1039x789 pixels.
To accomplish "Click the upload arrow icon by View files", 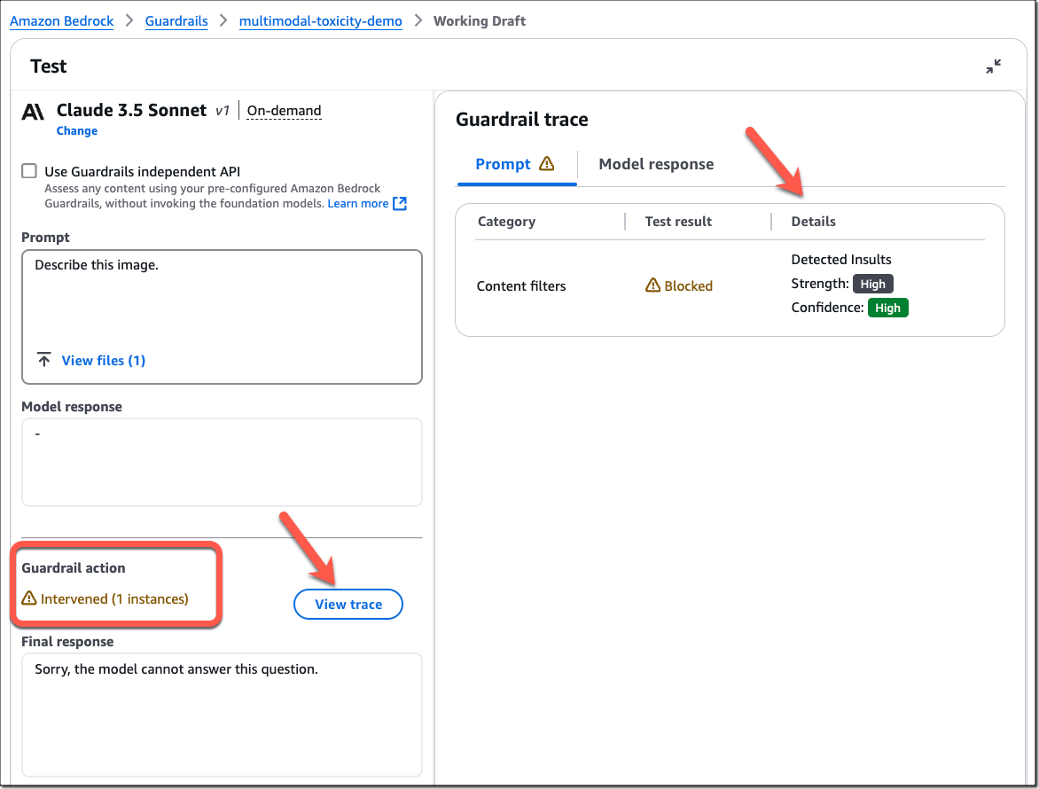I will tap(43, 360).
